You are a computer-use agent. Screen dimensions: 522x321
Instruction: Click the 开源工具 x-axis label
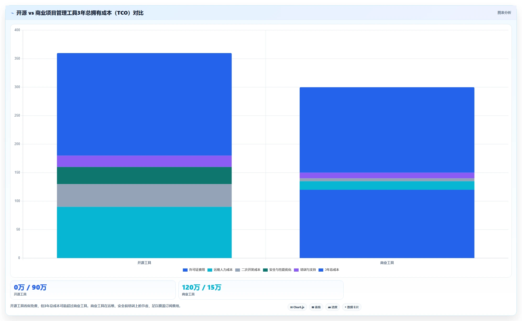pyautogui.click(x=144, y=263)
